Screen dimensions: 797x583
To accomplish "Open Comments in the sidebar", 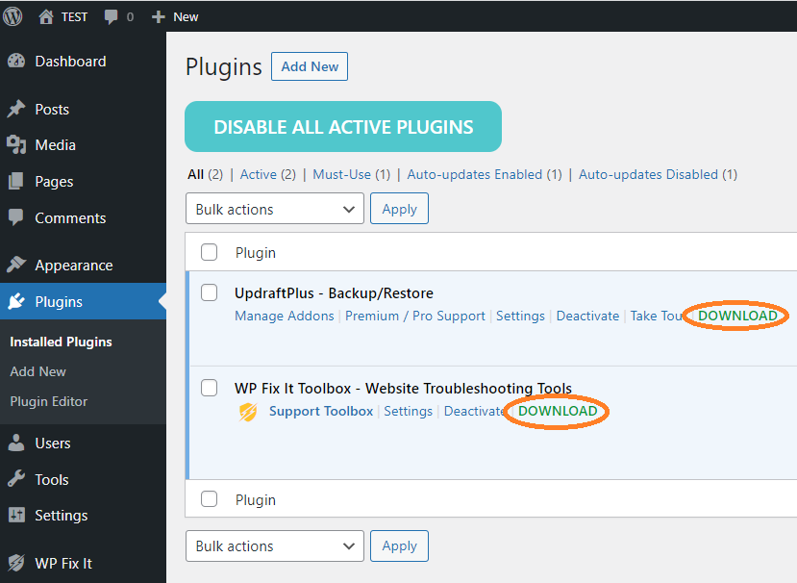I will pyautogui.click(x=70, y=217).
